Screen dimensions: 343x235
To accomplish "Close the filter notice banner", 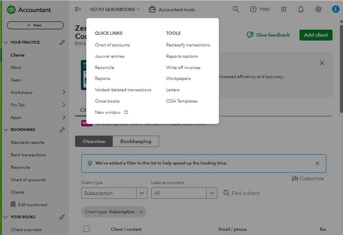I will click(317, 163).
